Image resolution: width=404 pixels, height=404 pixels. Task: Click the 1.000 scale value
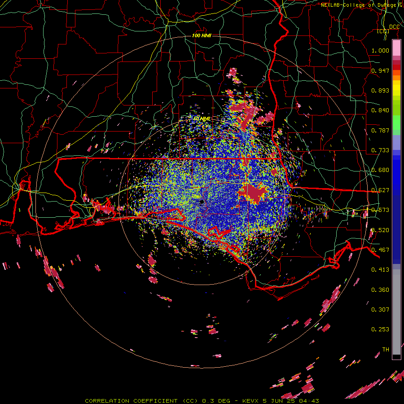[x=380, y=51]
